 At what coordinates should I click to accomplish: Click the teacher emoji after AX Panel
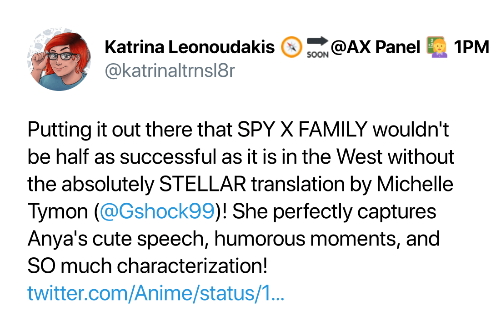[x=436, y=47]
